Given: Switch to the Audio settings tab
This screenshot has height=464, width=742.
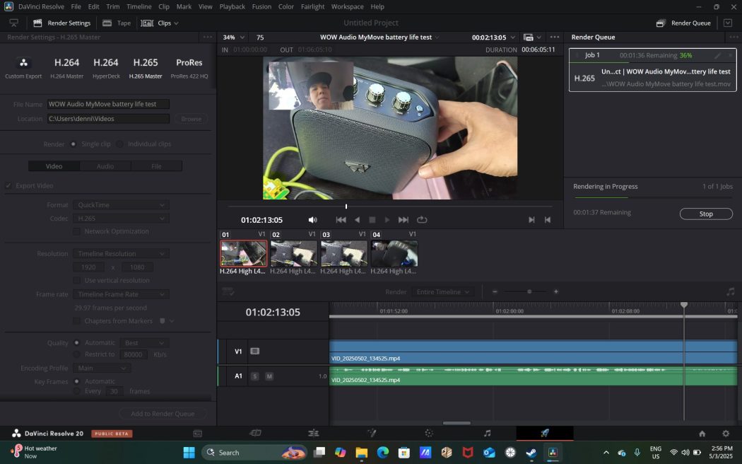Looking at the screenshot, I should click(x=105, y=166).
